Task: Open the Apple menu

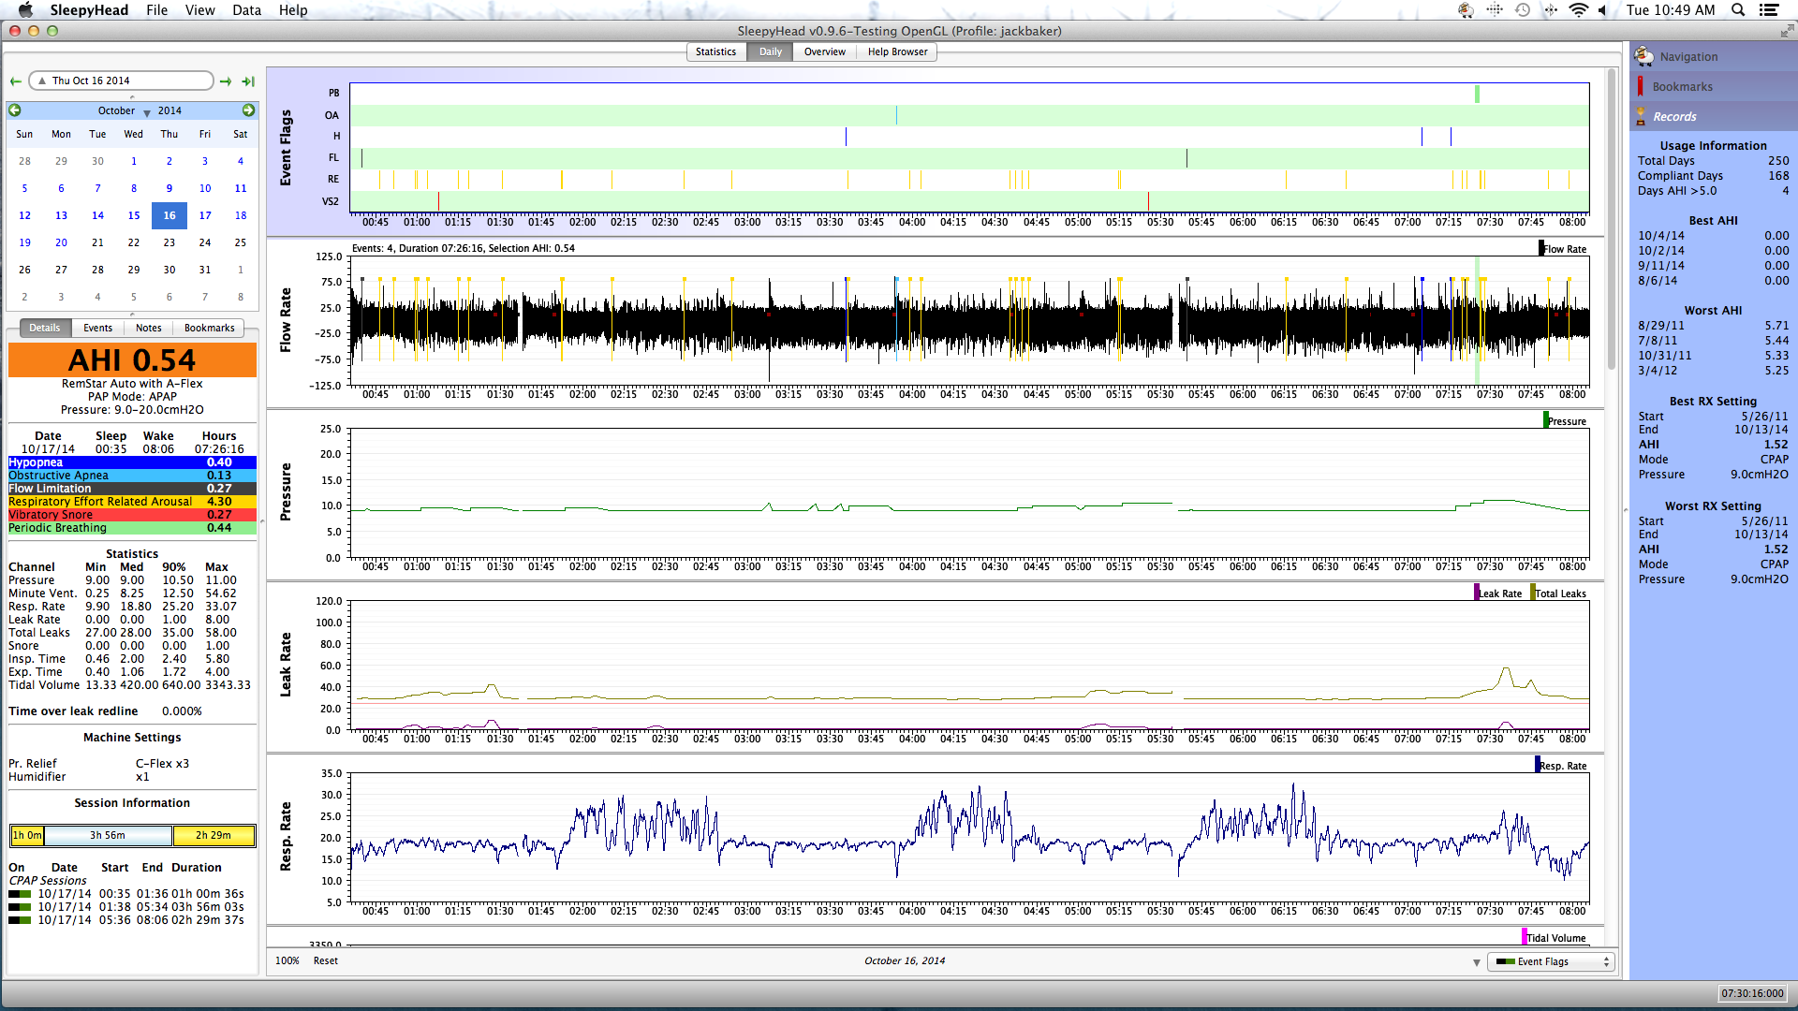Action: pyautogui.click(x=25, y=10)
